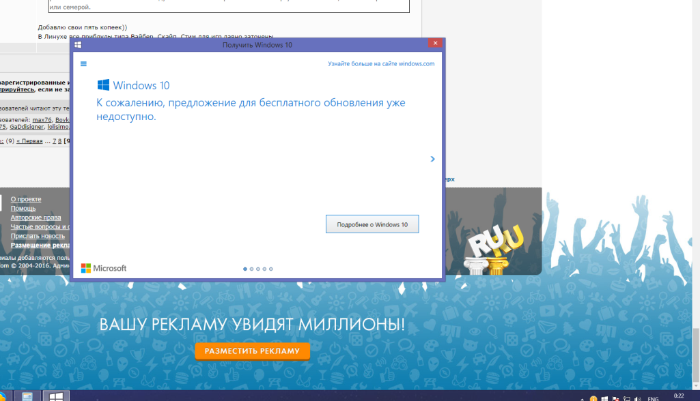
Task: Switch ENG input language indicator
Action: [653, 399]
